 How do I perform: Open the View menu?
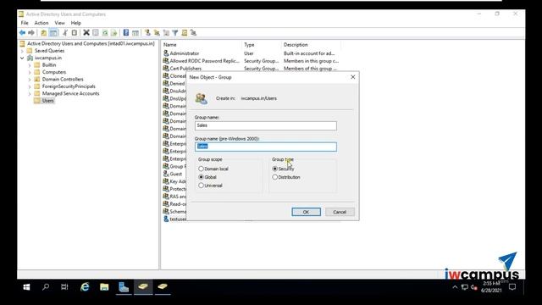pos(59,23)
